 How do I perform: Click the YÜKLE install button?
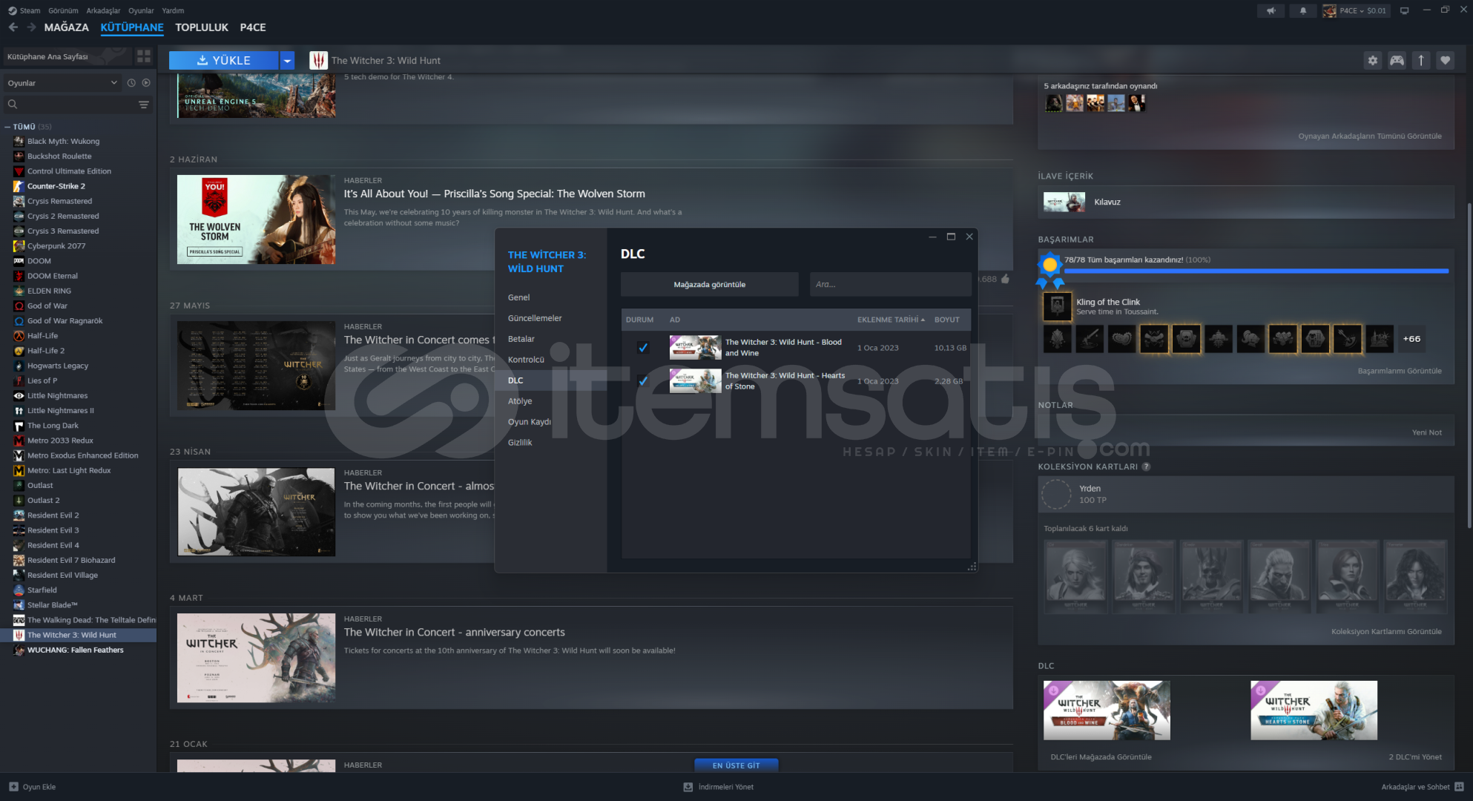(x=224, y=61)
